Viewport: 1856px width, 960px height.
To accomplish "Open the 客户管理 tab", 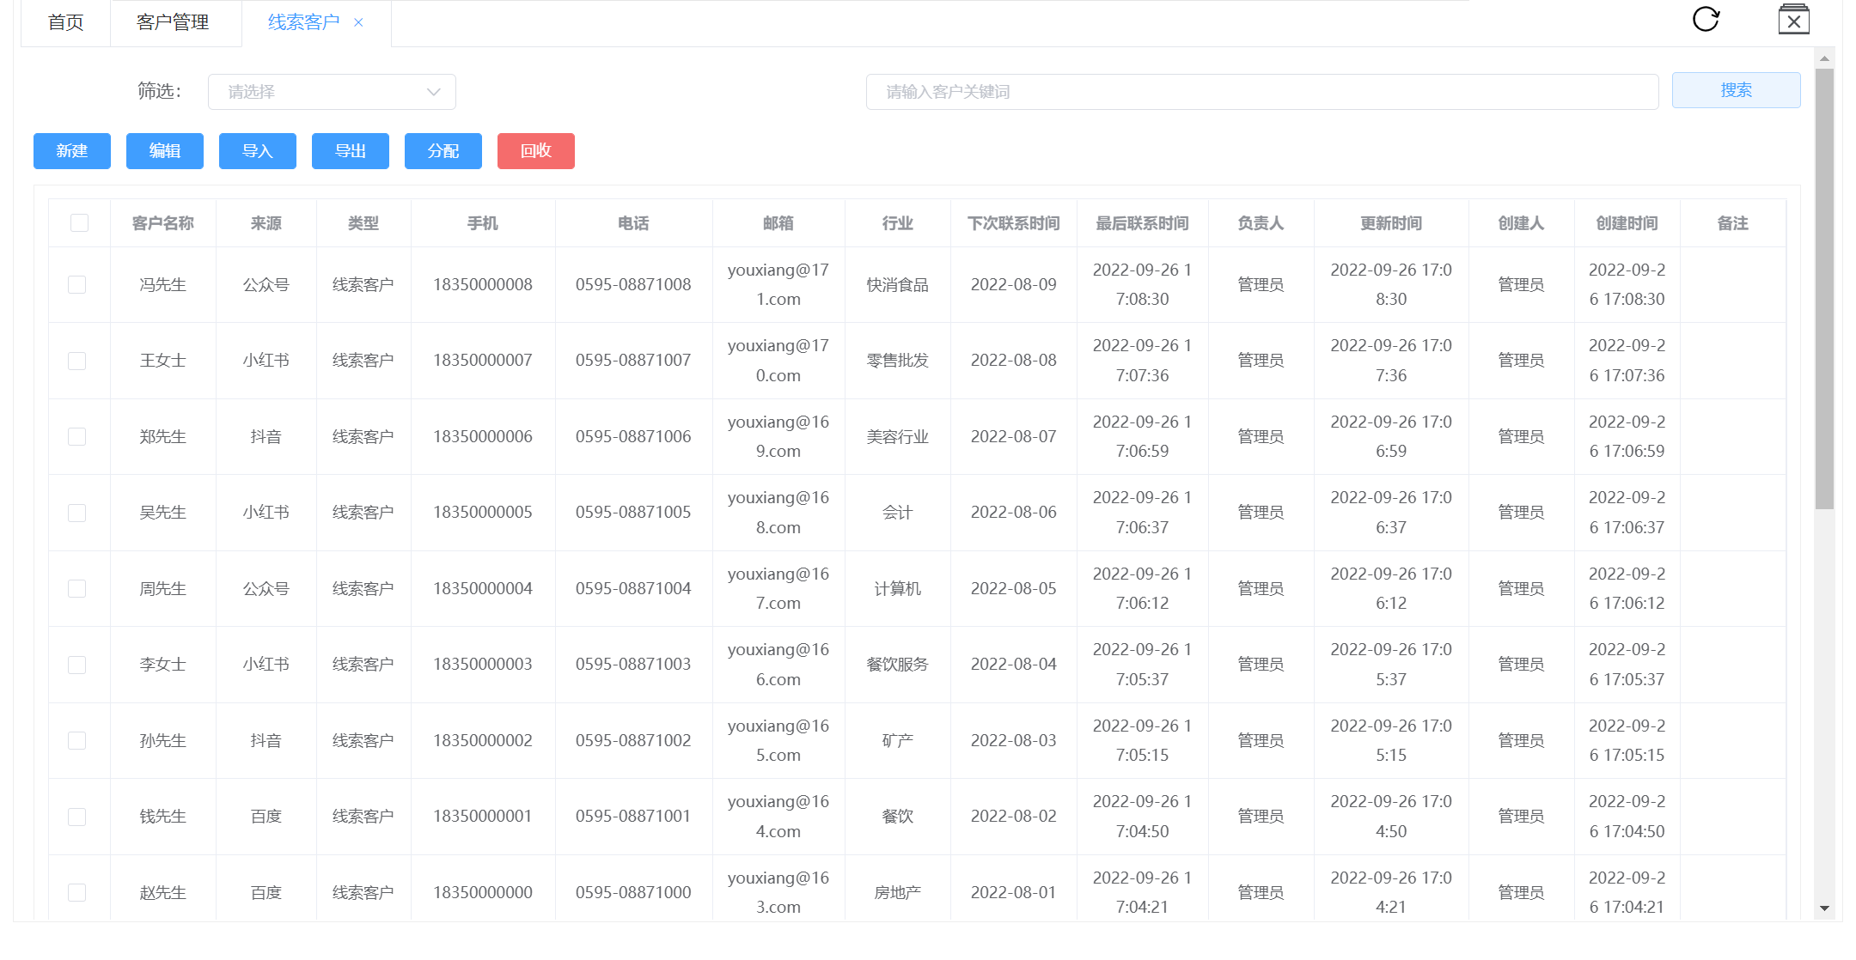I will [173, 22].
